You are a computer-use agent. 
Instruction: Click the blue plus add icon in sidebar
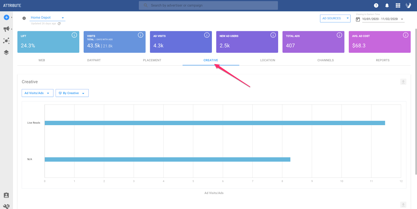click(7, 17)
